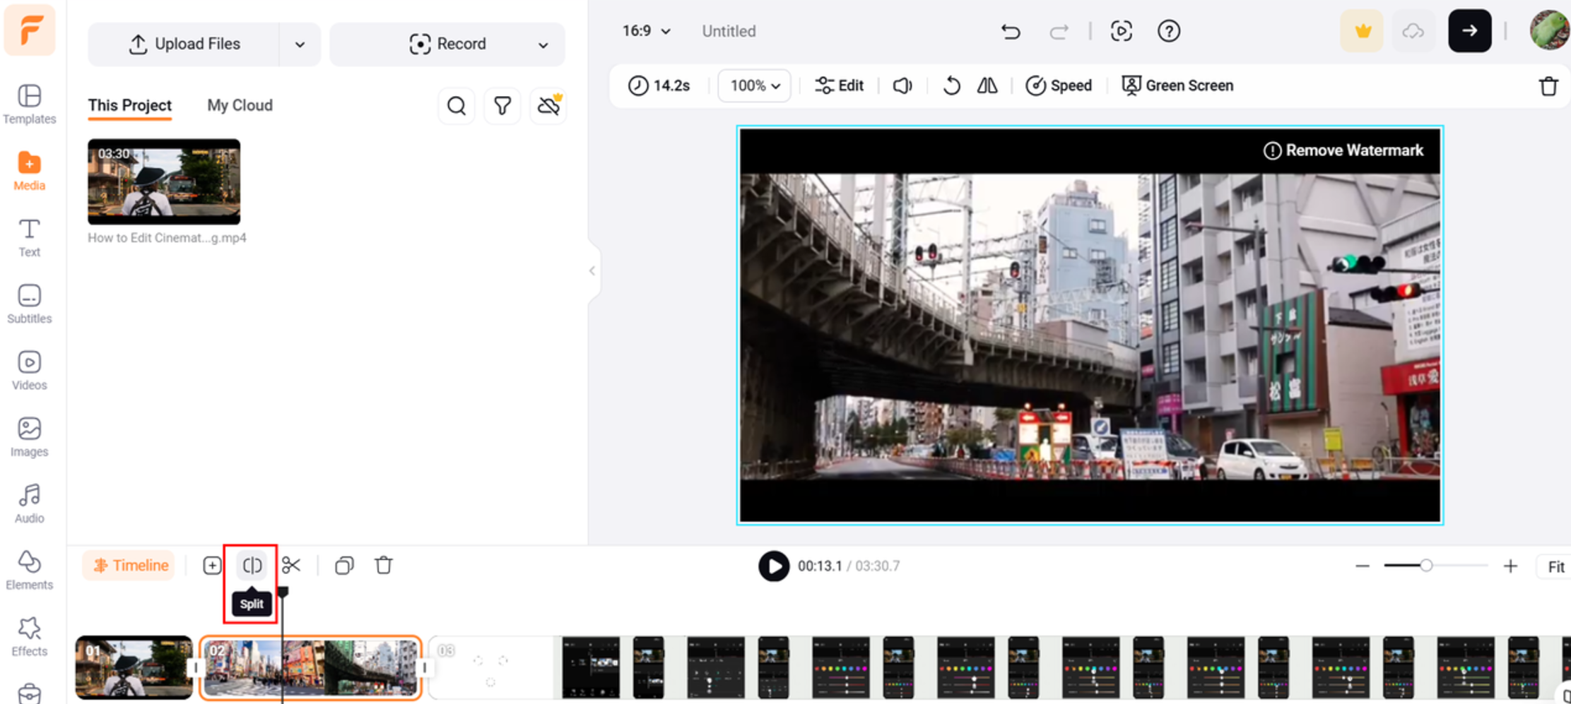Toggle the crossed-out media visibility filter
The image size is (1571, 704).
[x=548, y=105]
